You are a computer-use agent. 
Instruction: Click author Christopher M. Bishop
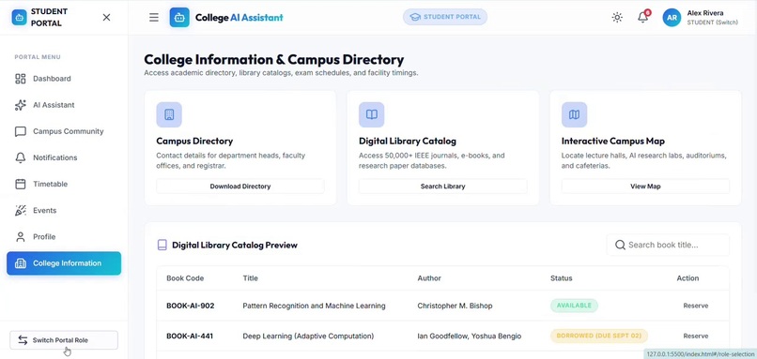[455, 306]
